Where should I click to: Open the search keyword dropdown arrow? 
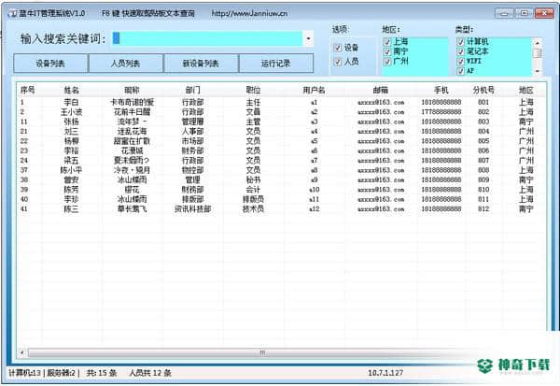pos(309,38)
